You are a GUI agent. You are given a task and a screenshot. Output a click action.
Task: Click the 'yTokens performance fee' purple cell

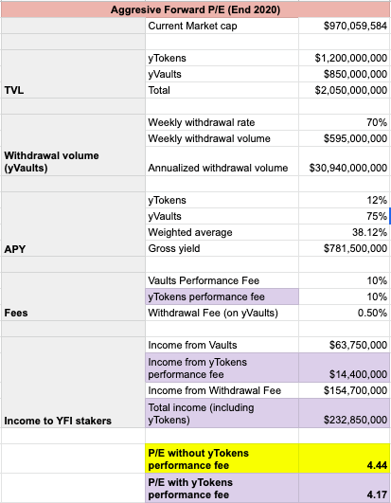[222, 296]
